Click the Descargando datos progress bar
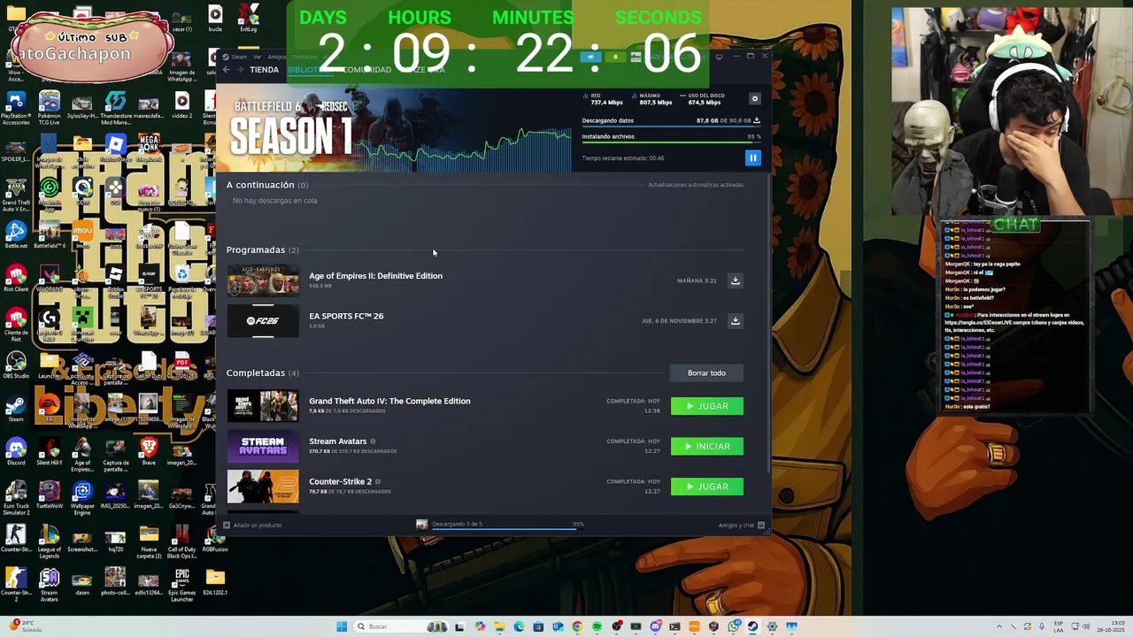Screen dimensions: 1133x637 [671, 127]
